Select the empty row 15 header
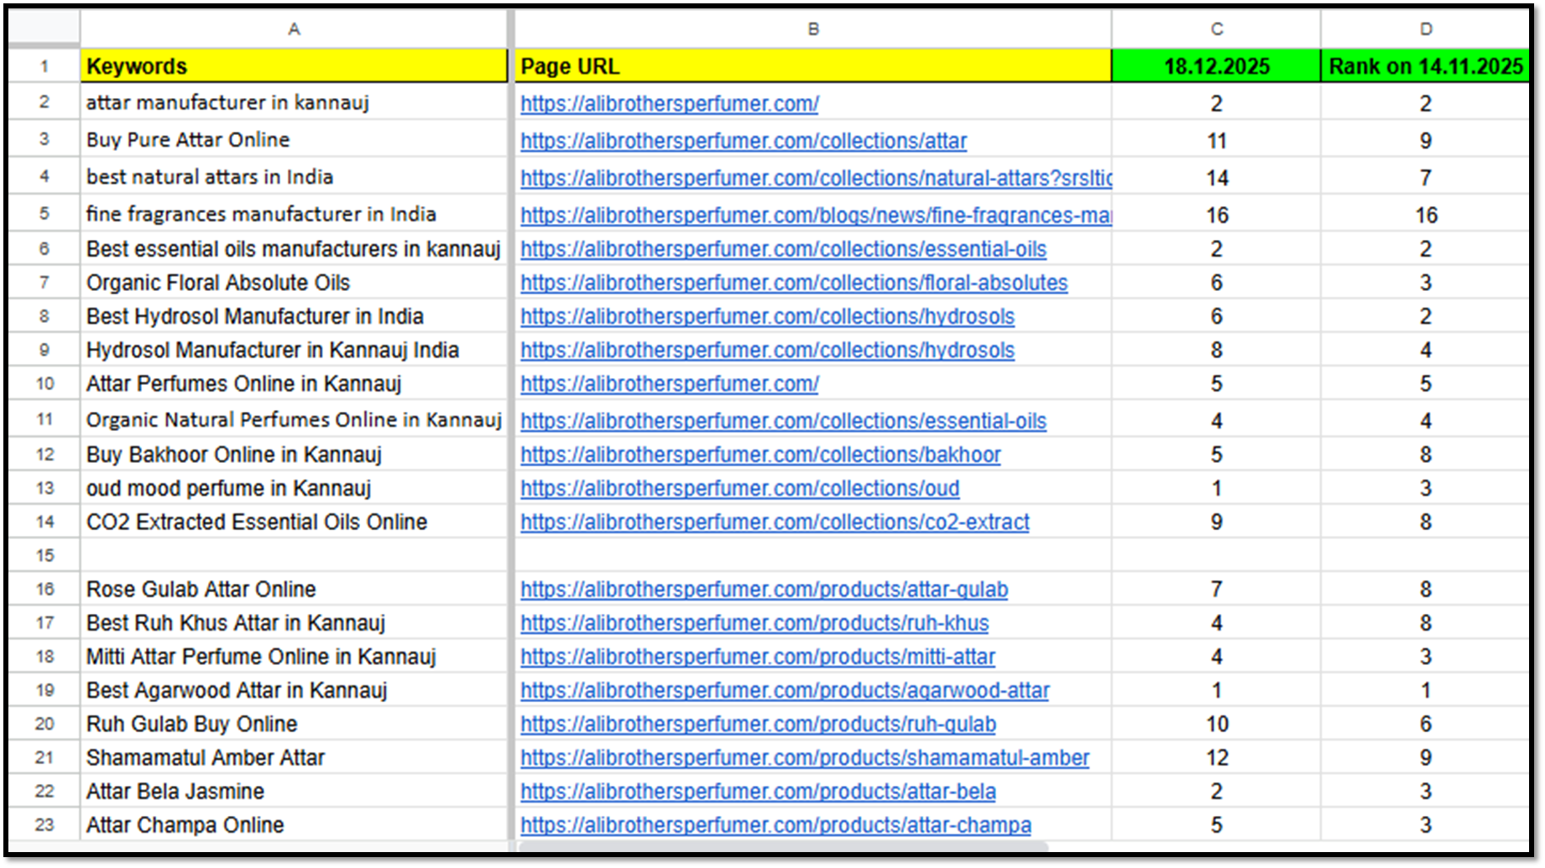 [44, 555]
